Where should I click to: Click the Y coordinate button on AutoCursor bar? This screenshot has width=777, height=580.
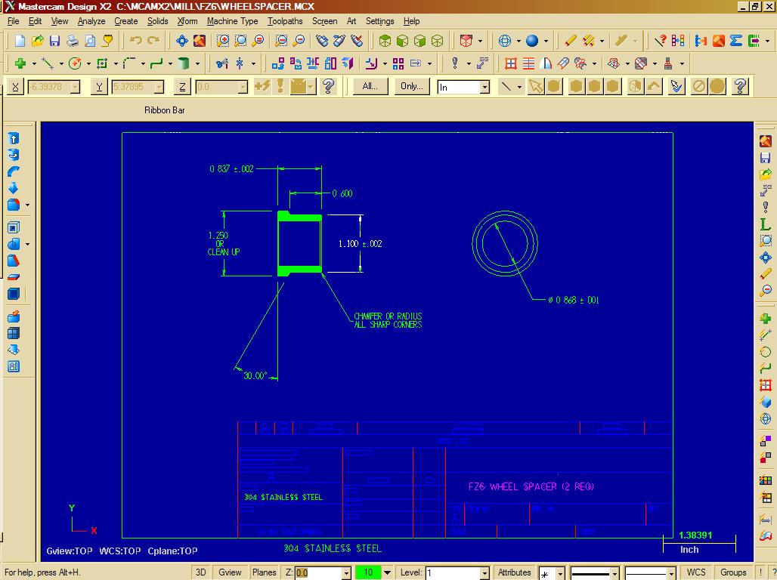point(99,87)
